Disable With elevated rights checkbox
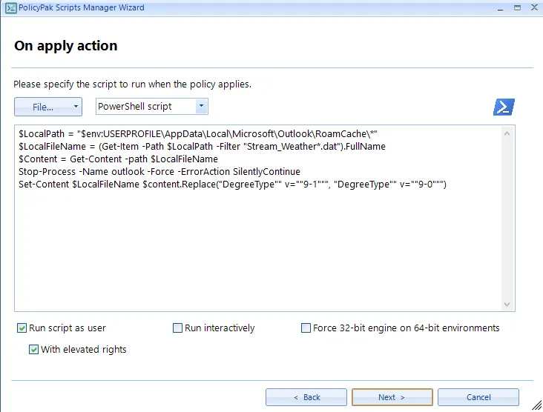The image size is (543, 412). point(34,350)
